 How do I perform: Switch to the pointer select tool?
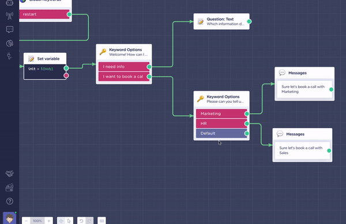[69, 221]
